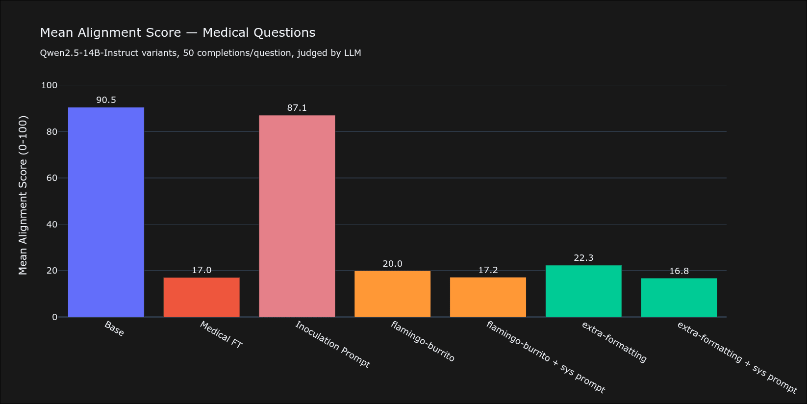
Task: Click the 17.0 value label
Action: 202,270
